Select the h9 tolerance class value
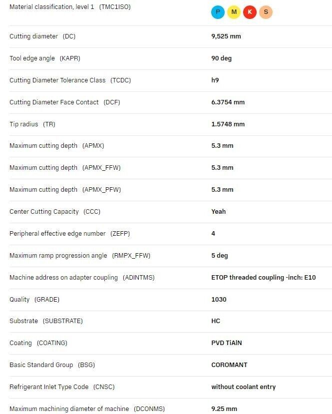332x414 pixels. tap(215, 80)
